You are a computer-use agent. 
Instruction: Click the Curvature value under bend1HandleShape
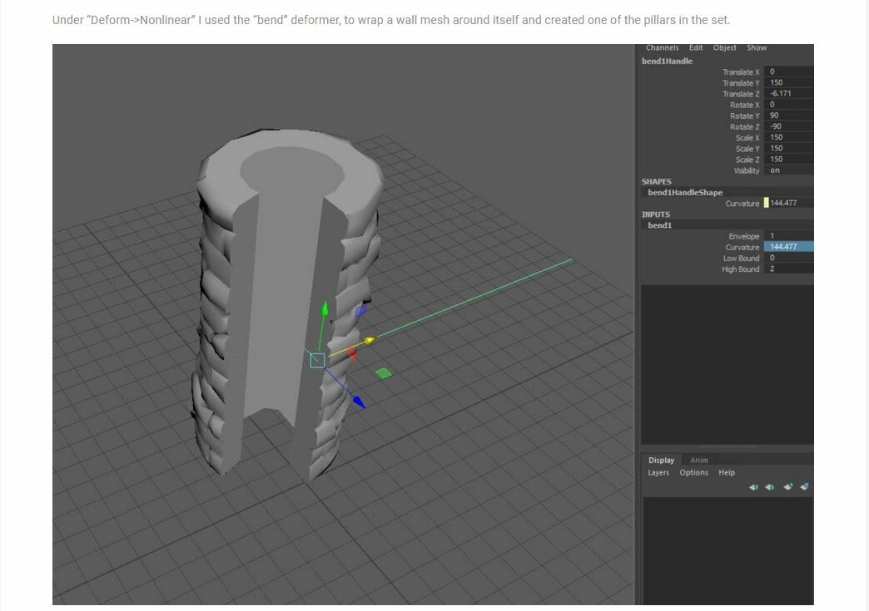pyautogui.click(x=792, y=203)
